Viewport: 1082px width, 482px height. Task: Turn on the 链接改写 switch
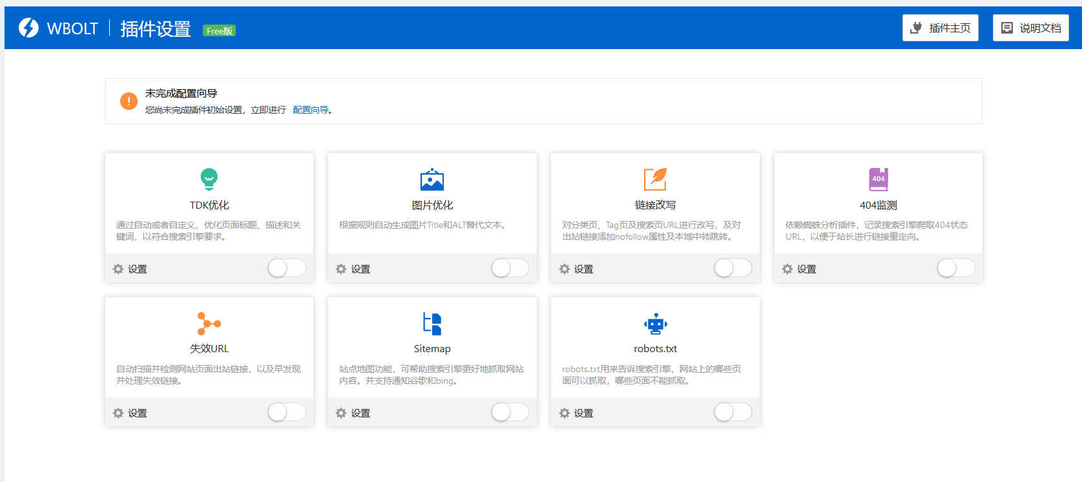coord(733,268)
